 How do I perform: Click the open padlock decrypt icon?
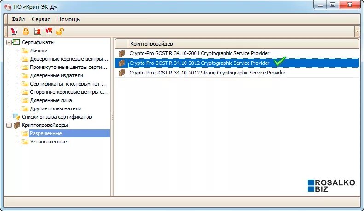[x=60, y=31]
